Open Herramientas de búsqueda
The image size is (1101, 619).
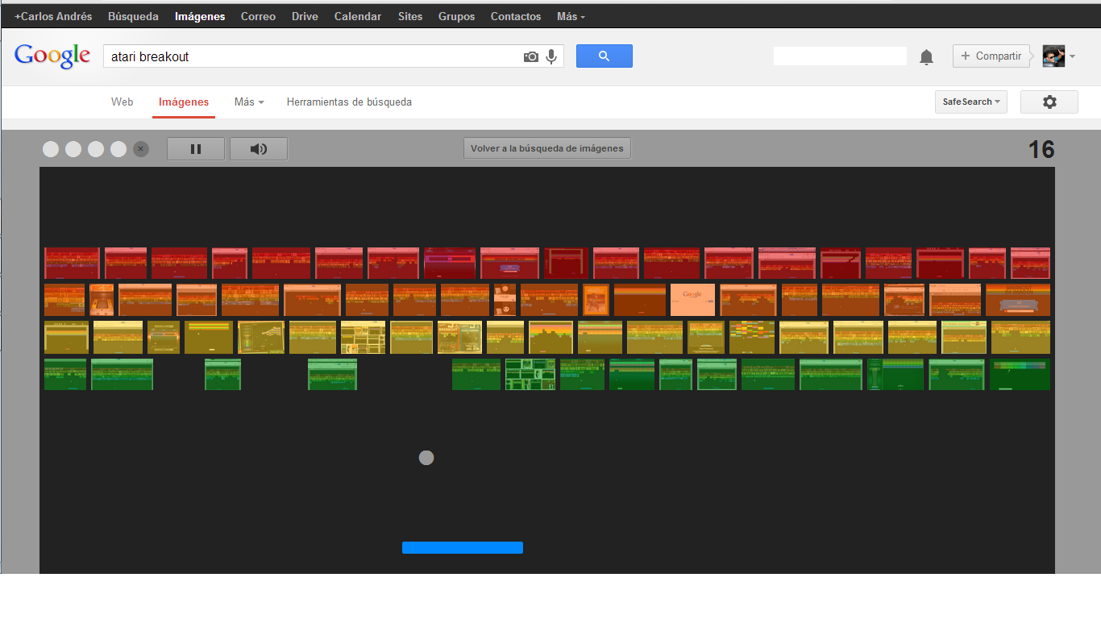pyautogui.click(x=349, y=102)
